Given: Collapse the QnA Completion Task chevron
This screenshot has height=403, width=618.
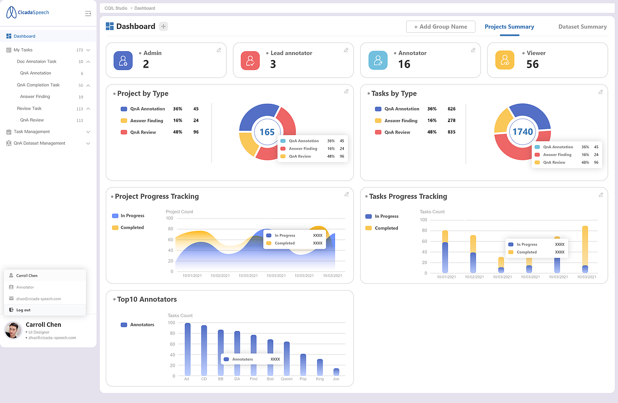Looking at the screenshot, I should pyautogui.click(x=88, y=85).
